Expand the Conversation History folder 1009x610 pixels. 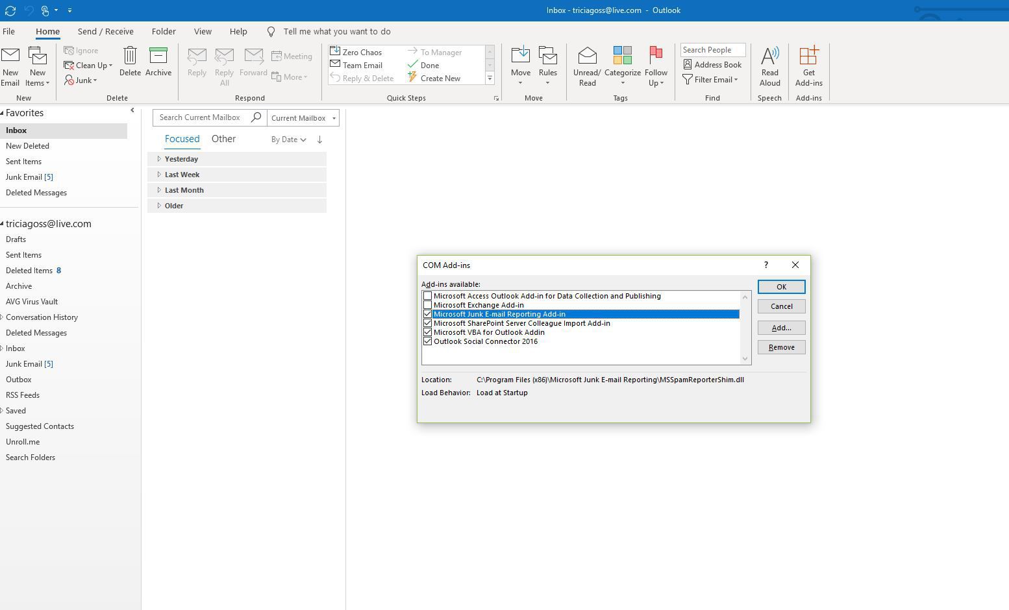(2, 317)
